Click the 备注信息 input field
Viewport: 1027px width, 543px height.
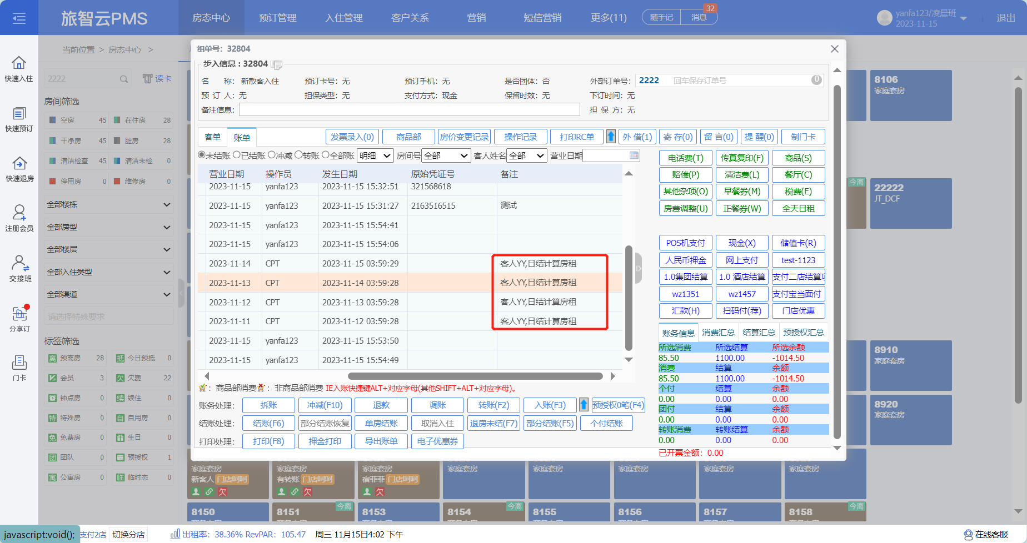pyautogui.click(x=410, y=110)
